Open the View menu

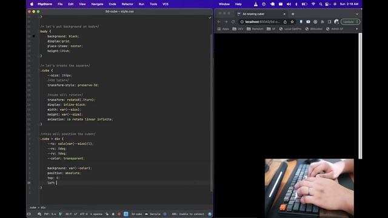(82, 4)
